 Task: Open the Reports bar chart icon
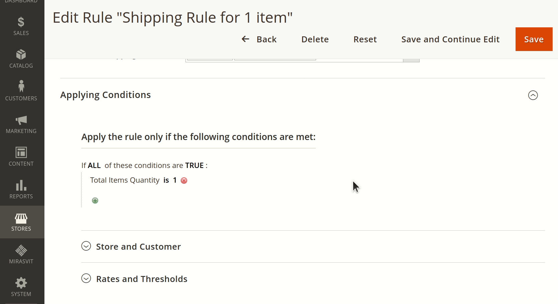pyautogui.click(x=21, y=185)
